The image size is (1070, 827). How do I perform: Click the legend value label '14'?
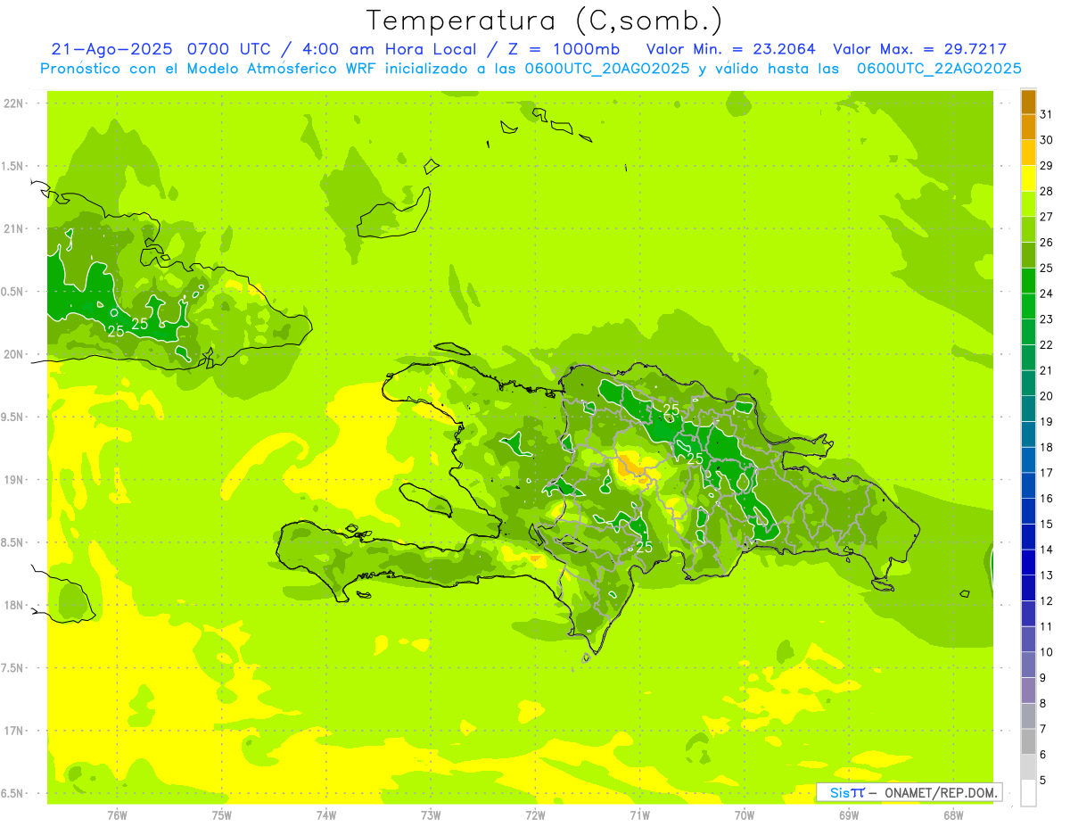[x=1047, y=550]
